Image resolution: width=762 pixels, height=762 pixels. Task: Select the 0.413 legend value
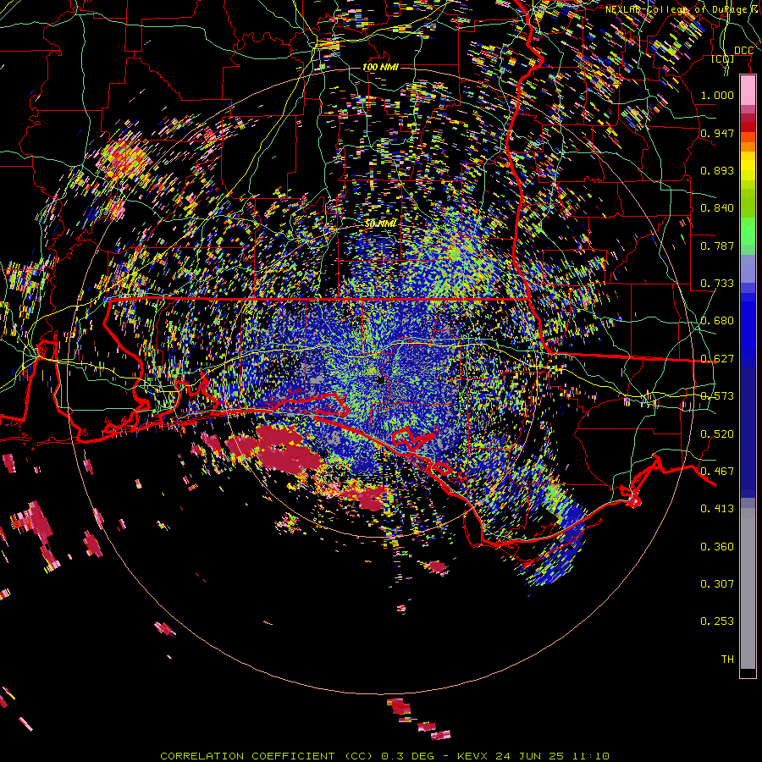(717, 509)
